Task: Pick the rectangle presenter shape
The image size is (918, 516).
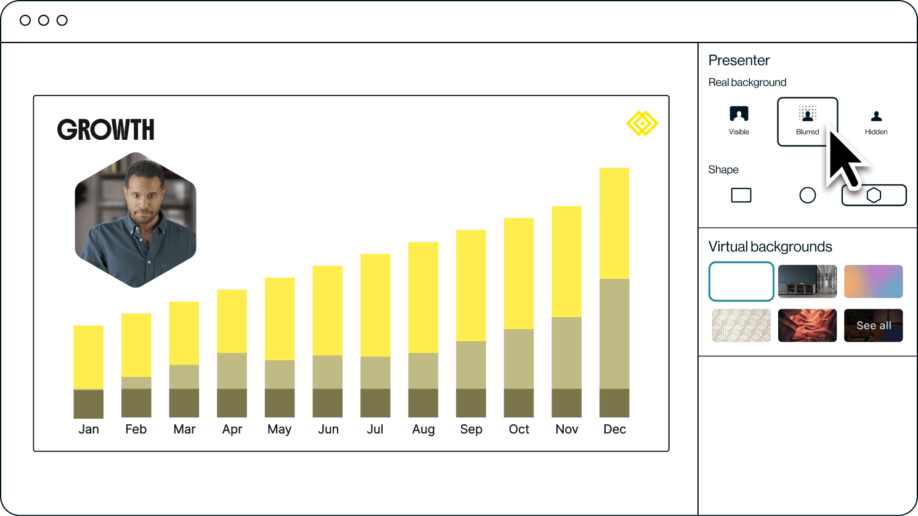Action: [741, 195]
